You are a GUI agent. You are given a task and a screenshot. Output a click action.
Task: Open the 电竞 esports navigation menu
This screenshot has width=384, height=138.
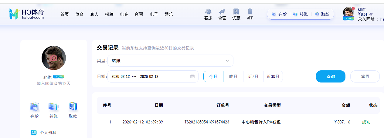(124, 14)
